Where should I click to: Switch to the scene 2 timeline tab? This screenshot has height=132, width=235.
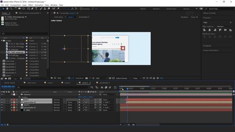coord(67,83)
